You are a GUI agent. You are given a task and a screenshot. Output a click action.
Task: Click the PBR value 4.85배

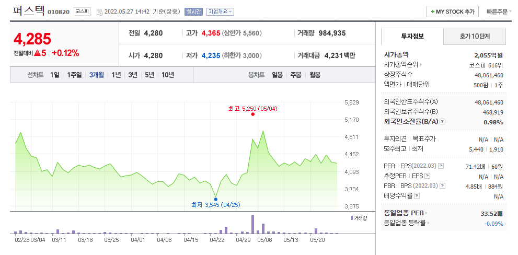click(x=474, y=187)
